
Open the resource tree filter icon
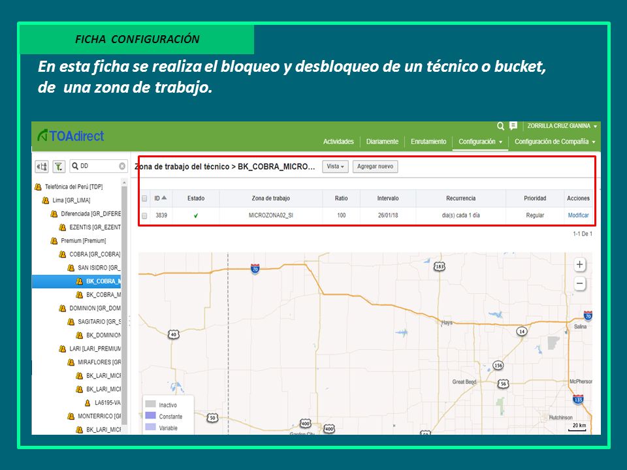(x=59, y=166)
